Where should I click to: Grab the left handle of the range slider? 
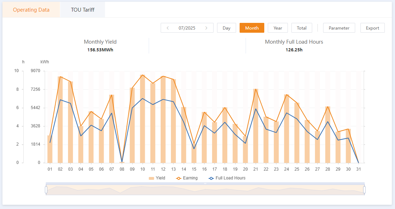click(46, 190)
